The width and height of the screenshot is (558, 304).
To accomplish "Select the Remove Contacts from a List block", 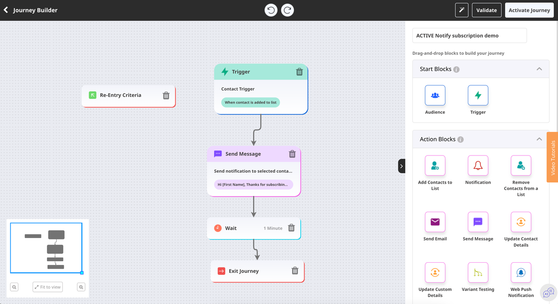I will click(521, 166).
